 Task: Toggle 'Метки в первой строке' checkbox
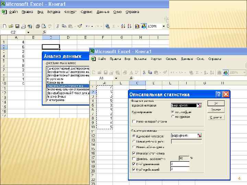[x=134, y=121]
